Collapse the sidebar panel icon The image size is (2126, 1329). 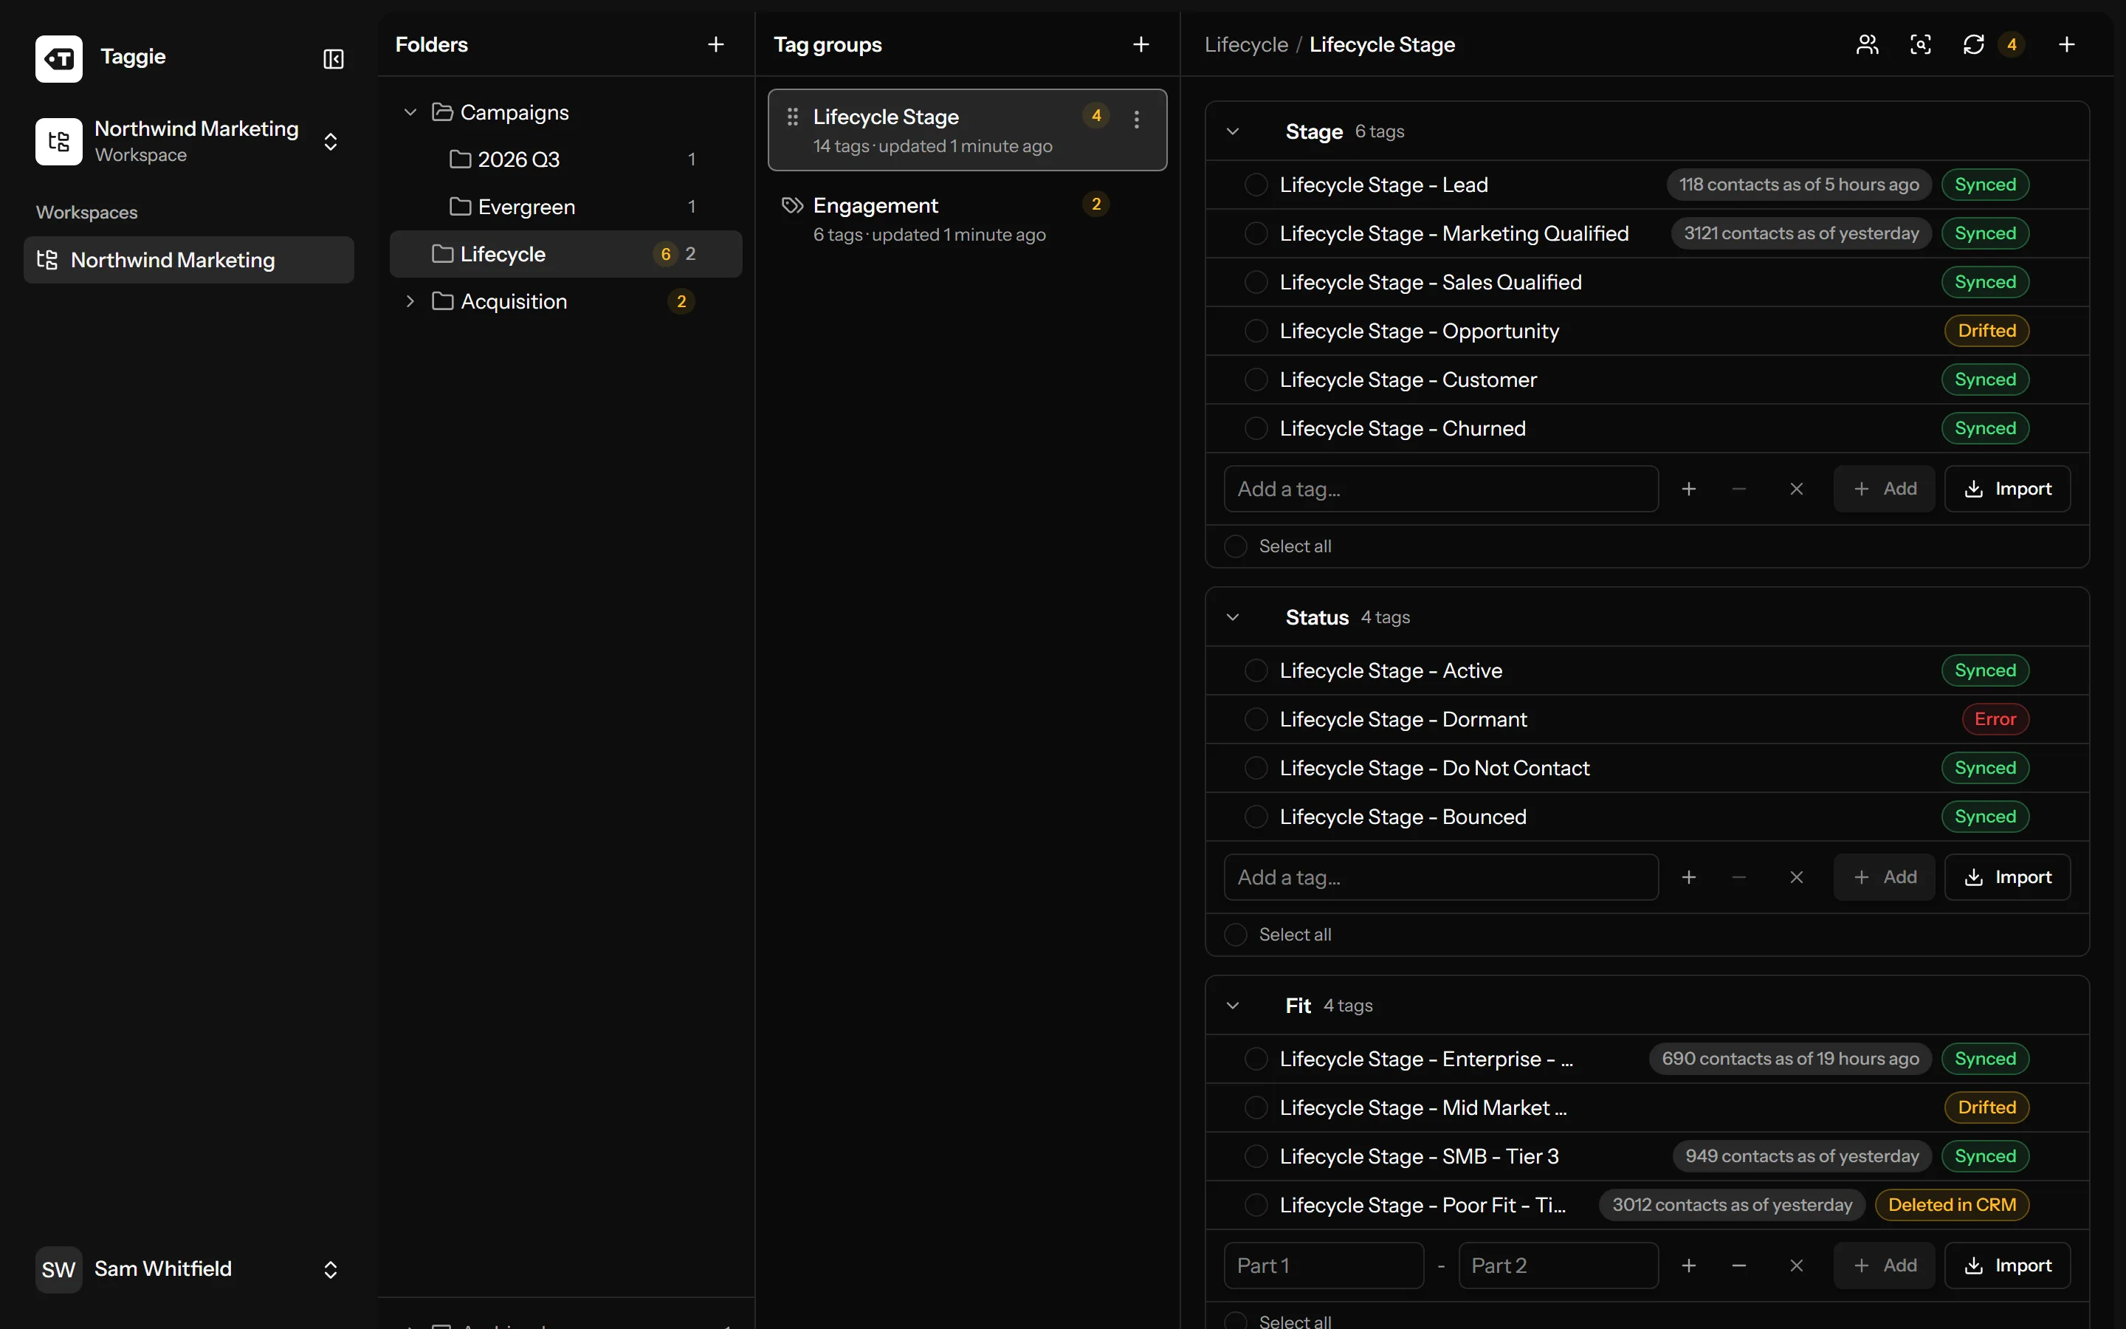333,59
